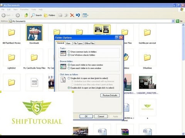
Task: Click the red Delete toolbar icon
Action: pyautogui.click(x=72, y=15)
